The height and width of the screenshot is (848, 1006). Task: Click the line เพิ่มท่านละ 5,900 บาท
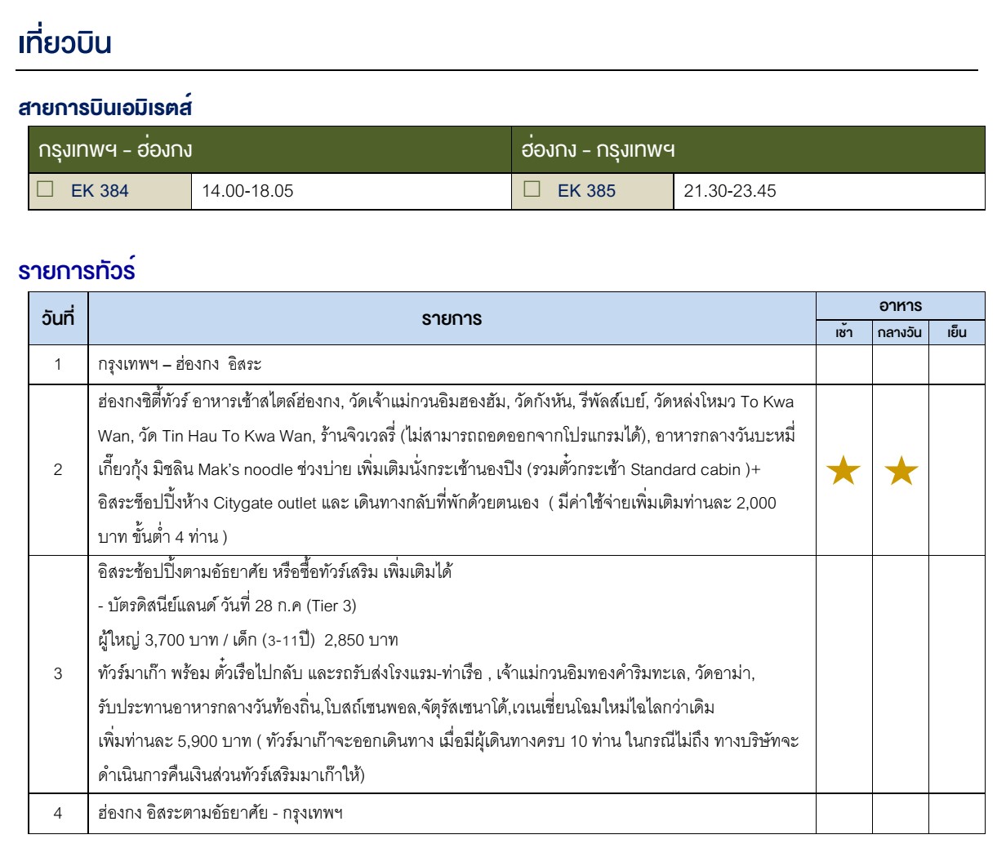click(448, 741)
